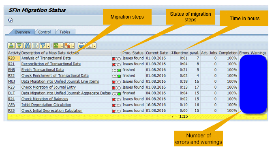Open Check Migration of Journal Entry link
This screenshot has width=274, height=148.
coord(48,87)
